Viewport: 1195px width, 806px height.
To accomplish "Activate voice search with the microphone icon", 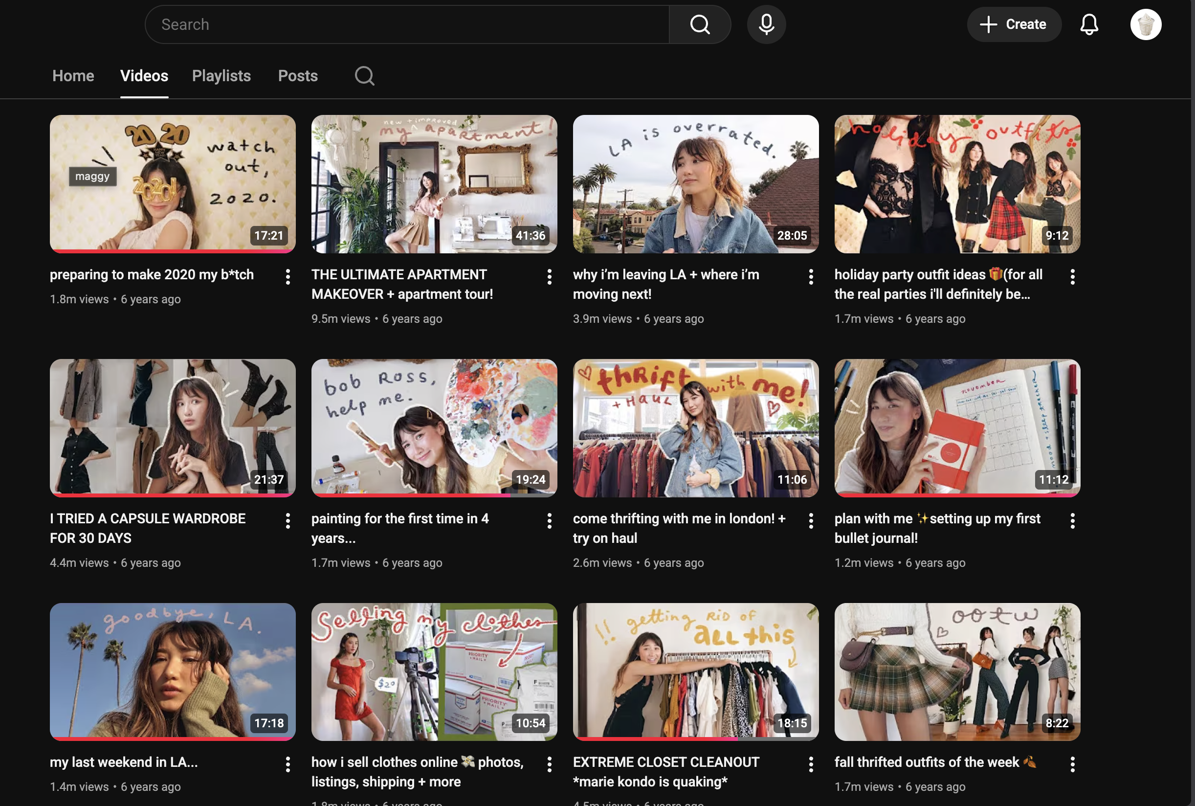I will pos(766,24).
